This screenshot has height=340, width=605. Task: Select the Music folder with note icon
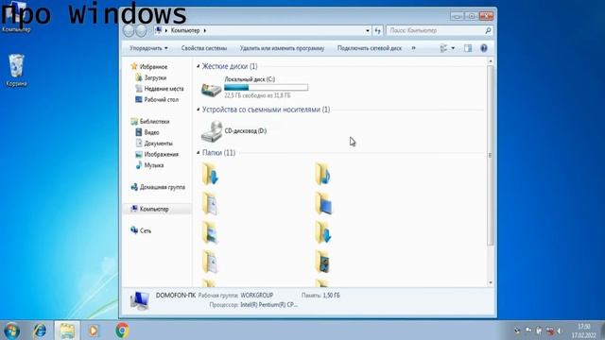[323, 174]
